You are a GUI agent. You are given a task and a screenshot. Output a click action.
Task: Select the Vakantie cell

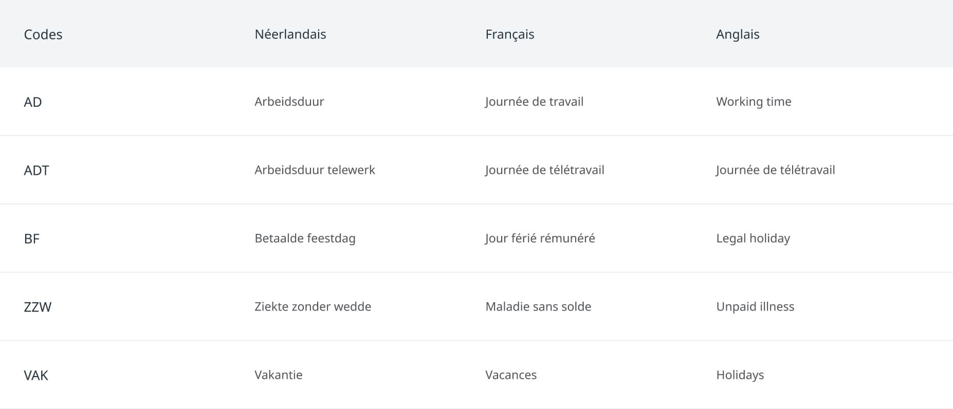pos(278,375)
